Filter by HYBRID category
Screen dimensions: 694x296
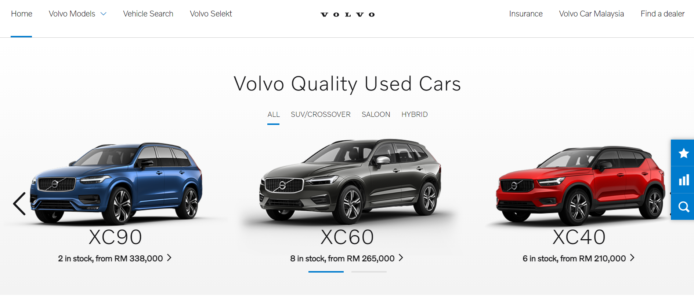coord(415,115)
